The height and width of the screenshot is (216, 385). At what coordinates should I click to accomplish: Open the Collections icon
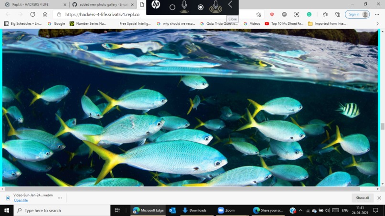[x=338, y=14]
